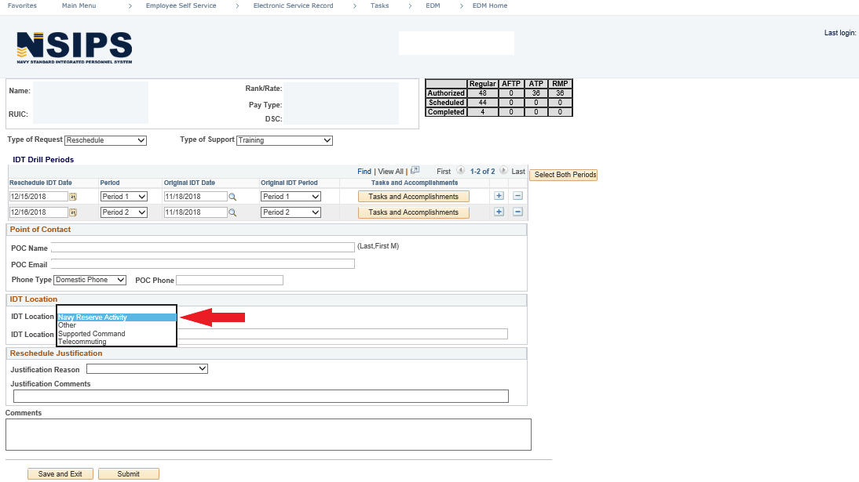Expand the Type of Request dropdown
The image size is (859, 482).
(x=105, y=141)
